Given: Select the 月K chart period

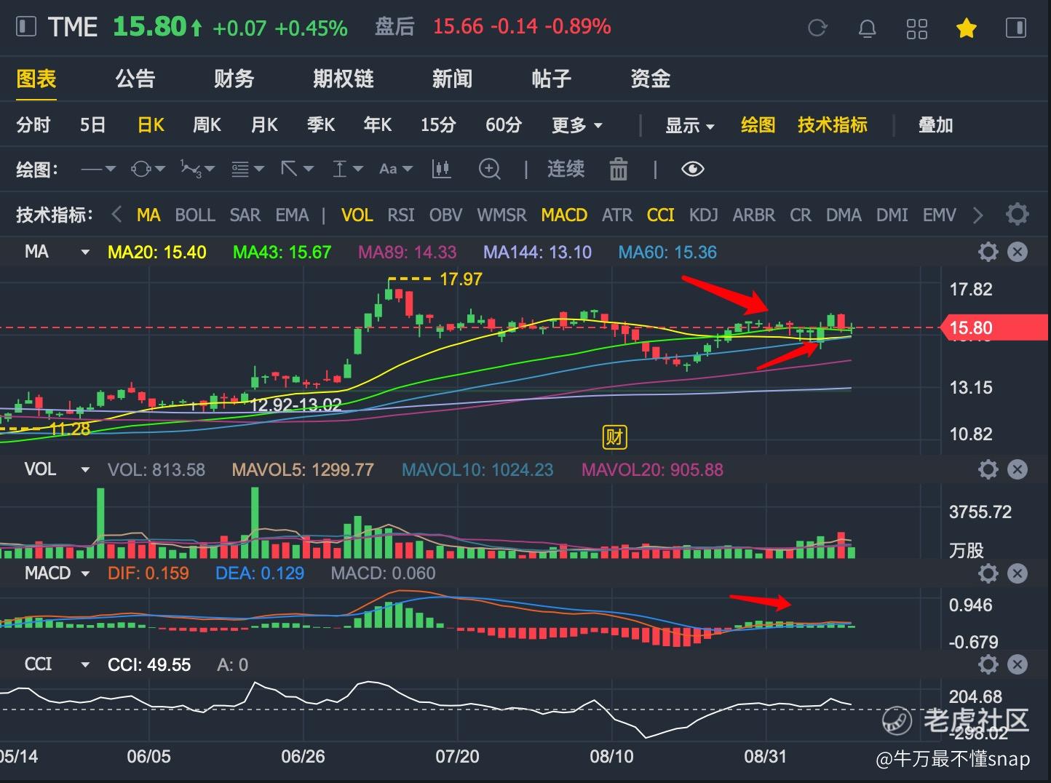Looking at the screenshot, I should click(x=264, y=125).
